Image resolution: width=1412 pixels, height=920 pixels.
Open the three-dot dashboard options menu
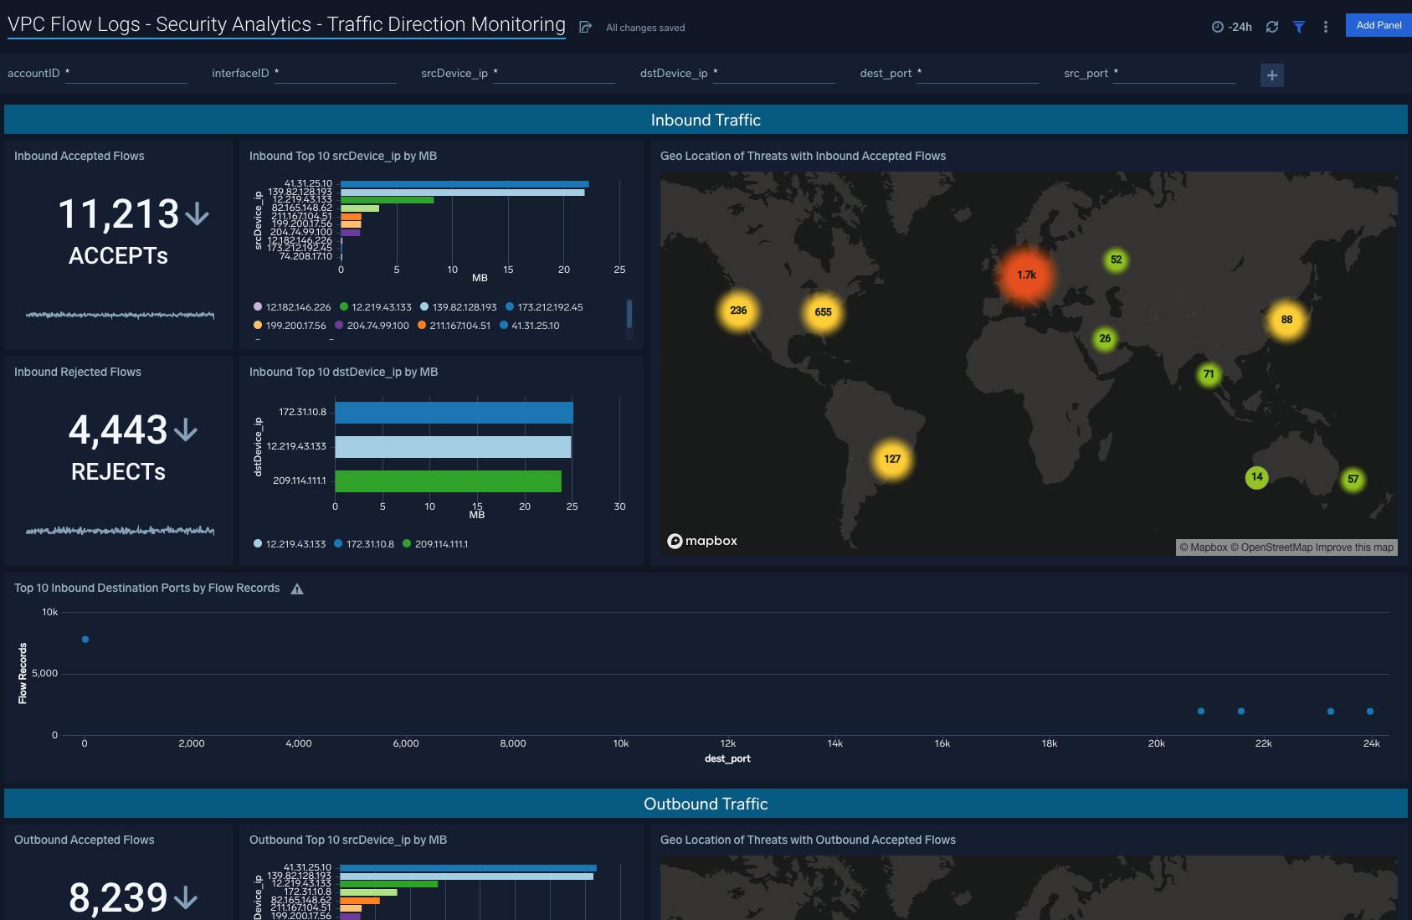pyautogui.click(x=1325, y=27)
